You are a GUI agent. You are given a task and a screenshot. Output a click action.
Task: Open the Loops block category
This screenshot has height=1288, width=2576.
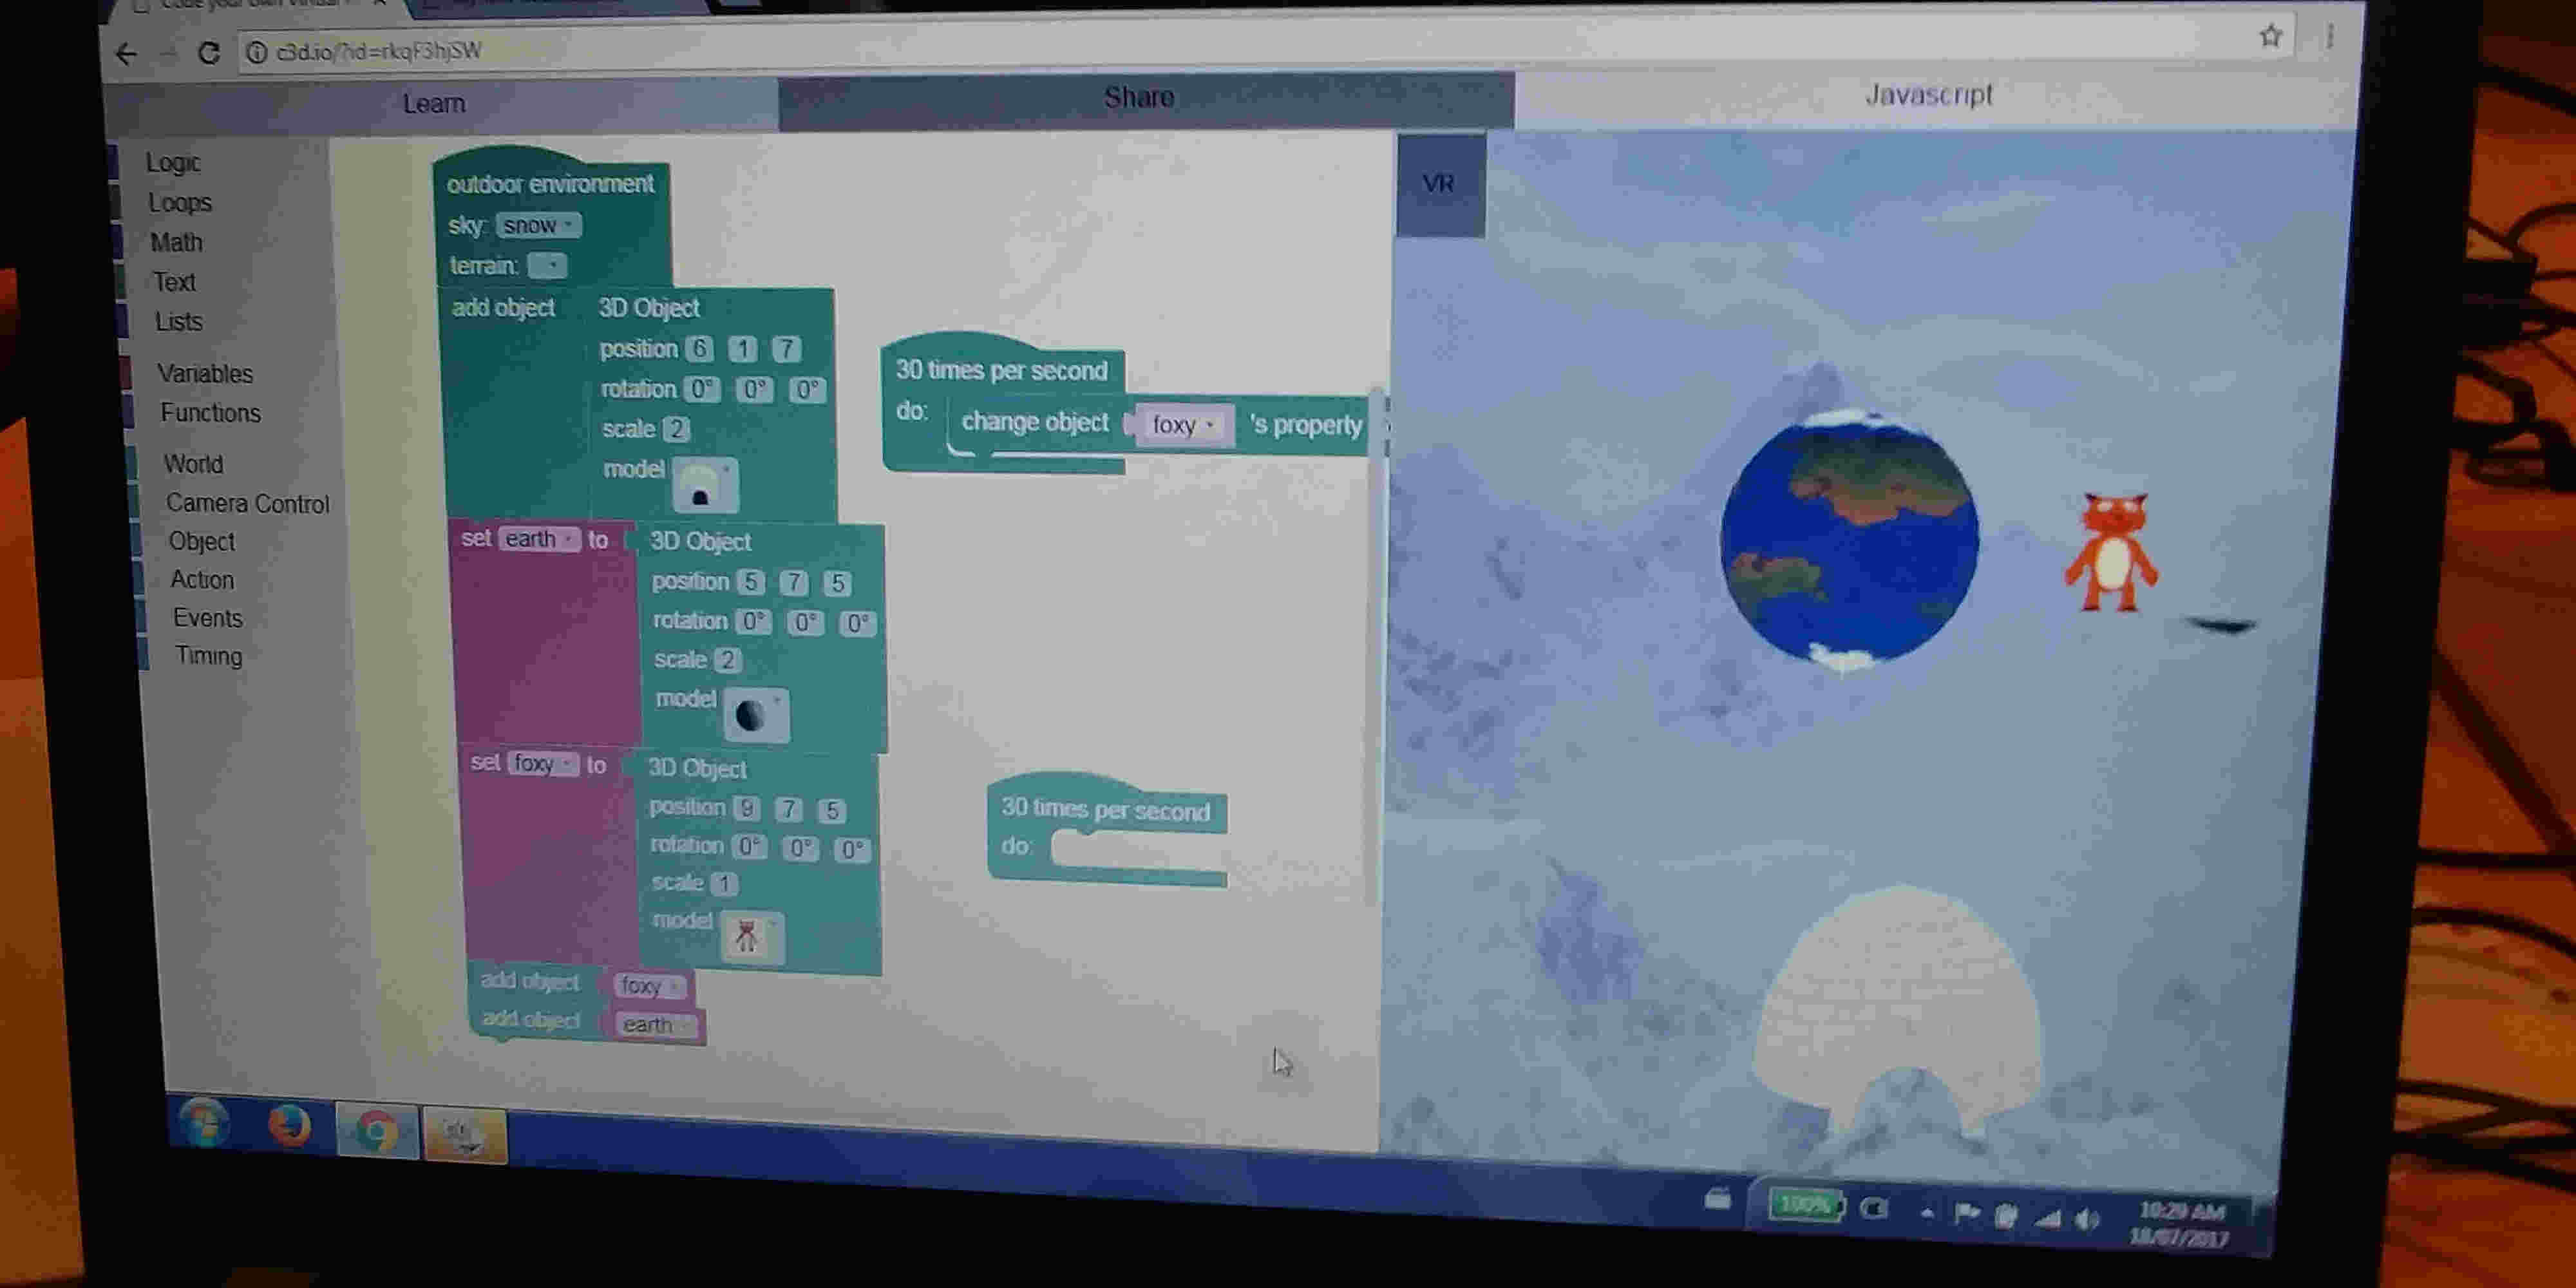coord(180,202)
